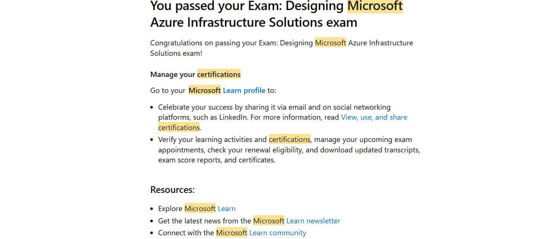The image size is (553, 239).
Task: Visit the Learn community link
Action: click(278, 233)
